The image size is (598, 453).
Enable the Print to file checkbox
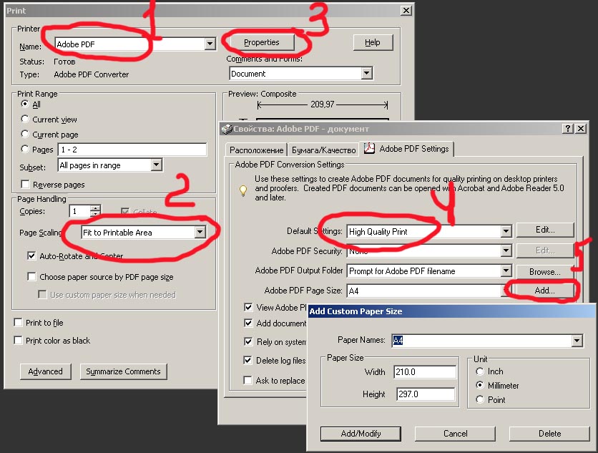[x=18, y=323]
